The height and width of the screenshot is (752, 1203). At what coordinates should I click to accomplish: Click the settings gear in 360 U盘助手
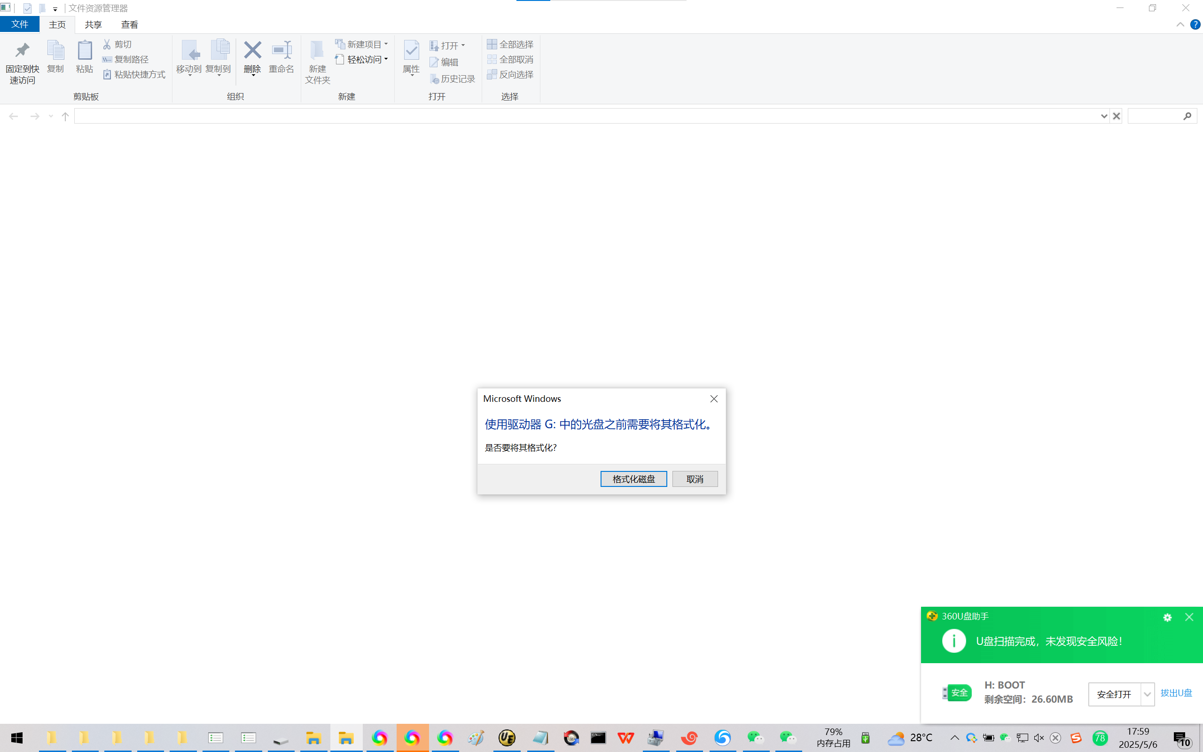pyautogui.click(x=1167, y=617)
